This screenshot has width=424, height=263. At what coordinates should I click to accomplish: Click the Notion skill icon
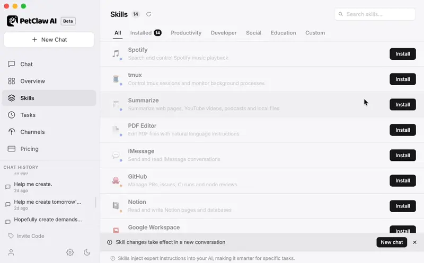click(116, 206)
